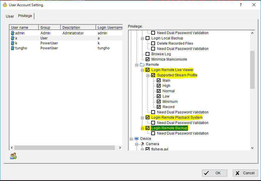This screenshot has height=181, width=261.
Task: Uncheck the Minimize Mainconsole checkbox
Action: click(x=148, y=59)
